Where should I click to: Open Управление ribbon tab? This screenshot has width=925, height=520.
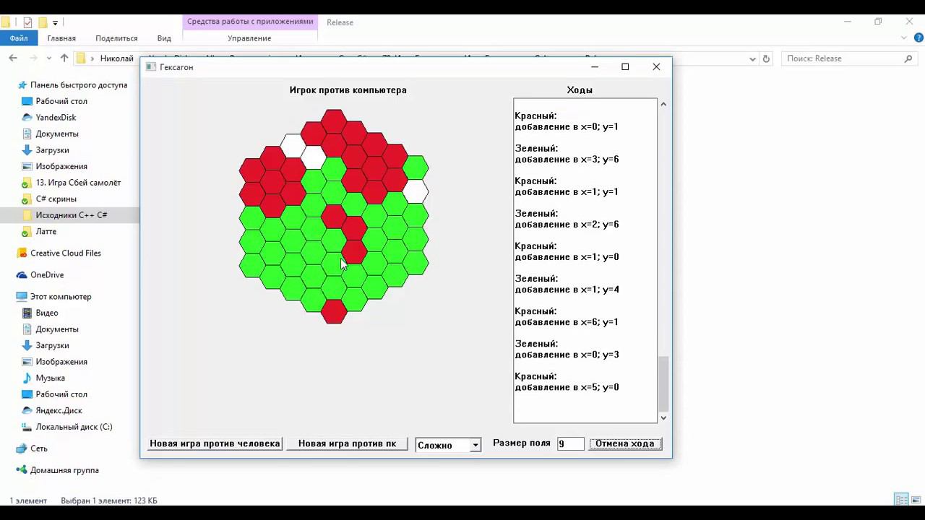coord(249,38)
